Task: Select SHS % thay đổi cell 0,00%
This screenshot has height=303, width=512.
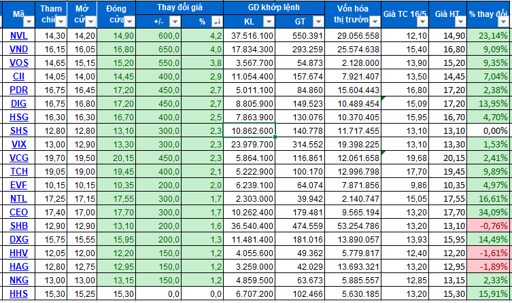Action: point(488,131)
